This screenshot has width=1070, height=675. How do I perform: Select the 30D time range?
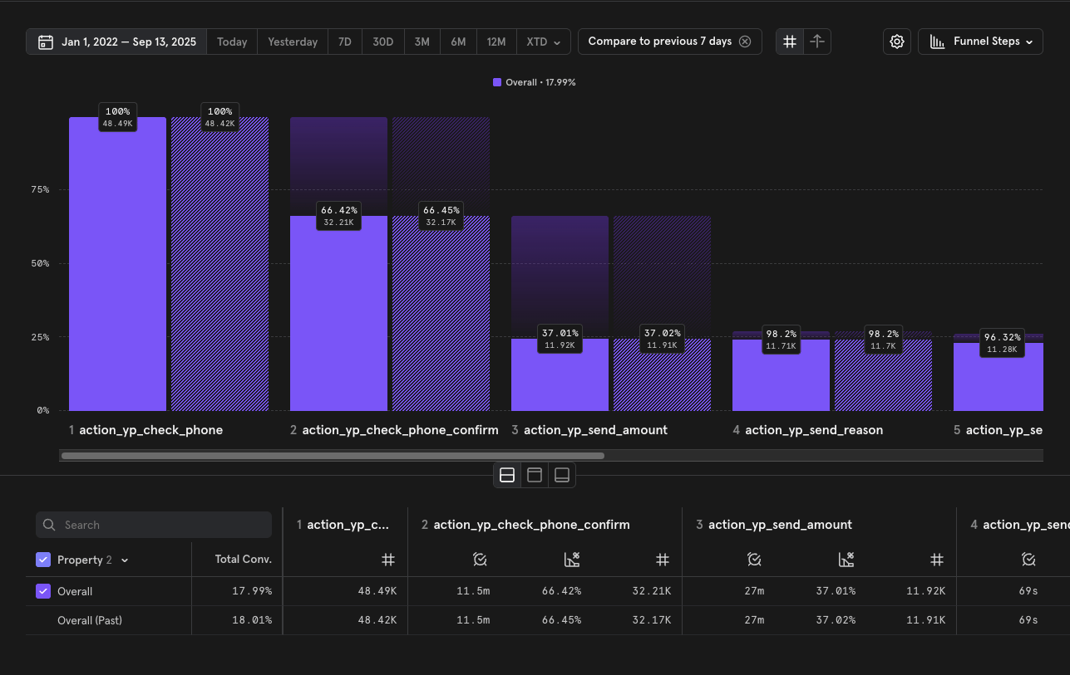point(382,42)
